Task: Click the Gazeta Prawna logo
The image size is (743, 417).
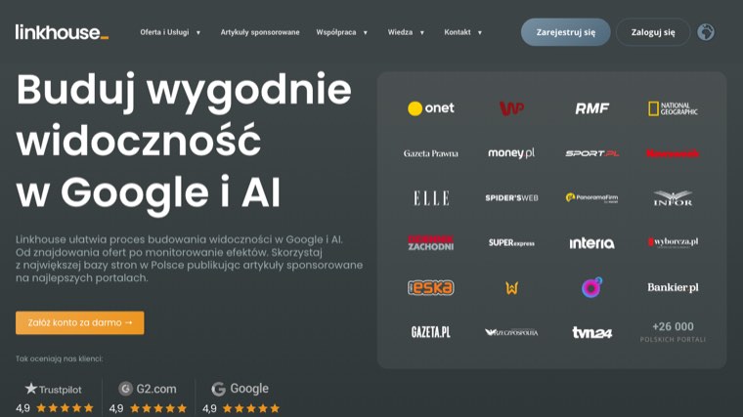Action: (x=431, y=153)
